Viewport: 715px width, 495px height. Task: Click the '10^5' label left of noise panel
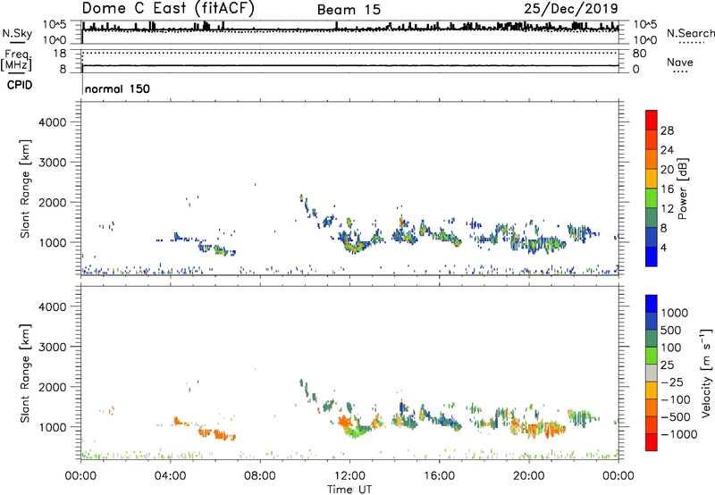(x=55, y=25)
